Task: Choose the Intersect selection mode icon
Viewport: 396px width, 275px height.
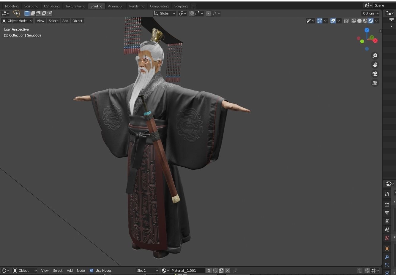Action: (x=50, y=13)
